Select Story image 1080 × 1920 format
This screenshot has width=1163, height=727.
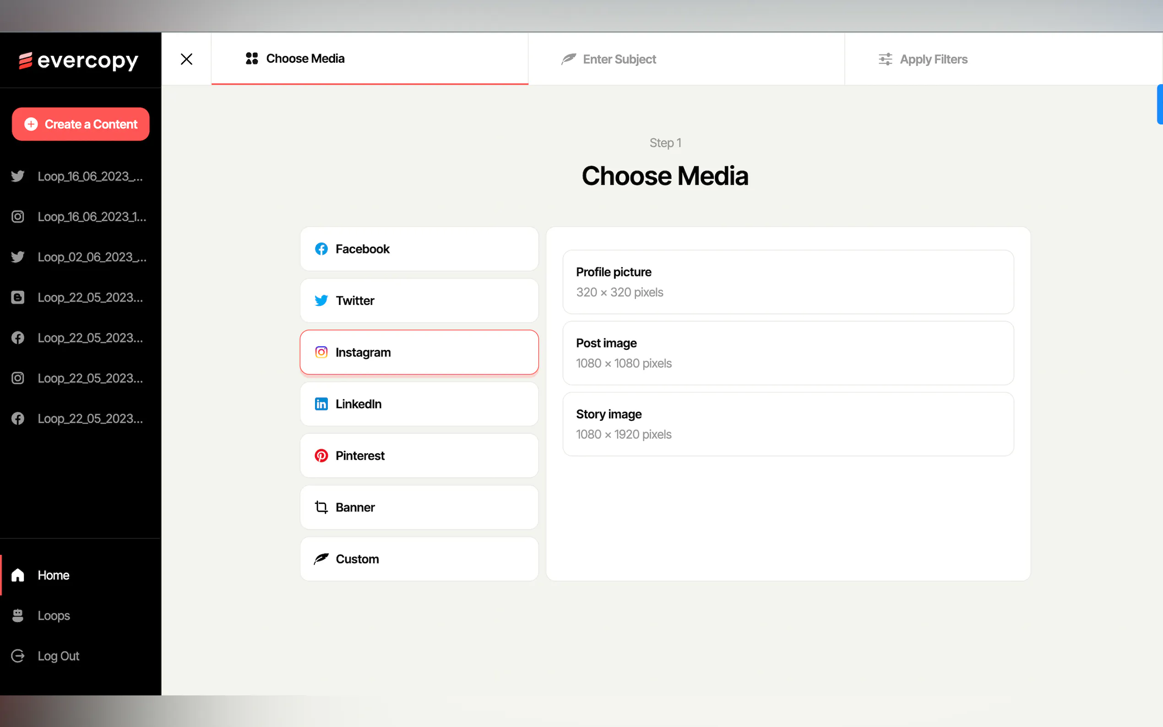point(788,424)
